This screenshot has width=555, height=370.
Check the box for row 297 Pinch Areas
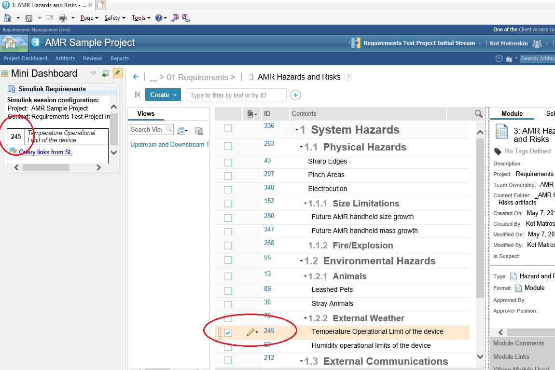click(x=228, y=176)
